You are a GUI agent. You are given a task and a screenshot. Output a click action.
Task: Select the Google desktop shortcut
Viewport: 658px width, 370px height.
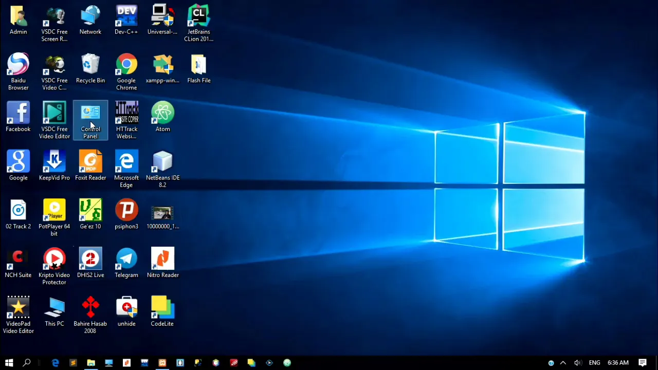(x=18, y=166)
